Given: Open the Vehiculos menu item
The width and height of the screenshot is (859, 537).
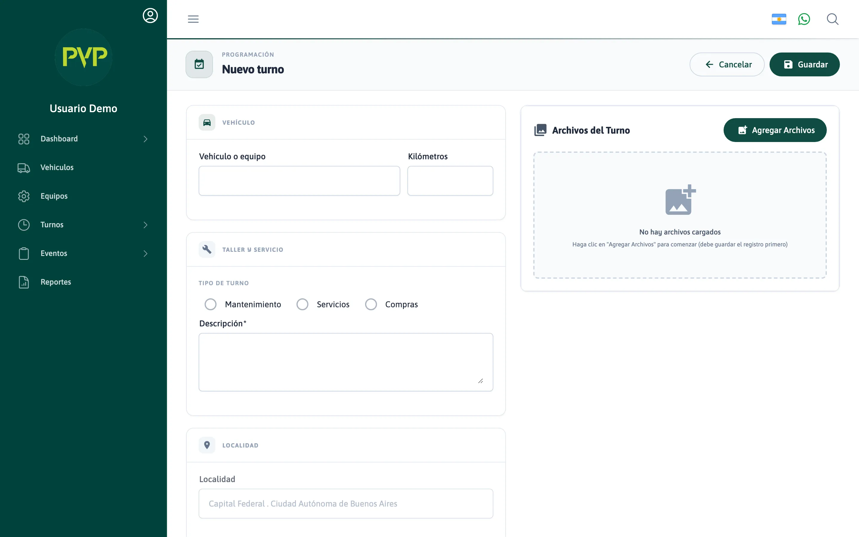Looking at the screenshot, I should pos(84,168).
